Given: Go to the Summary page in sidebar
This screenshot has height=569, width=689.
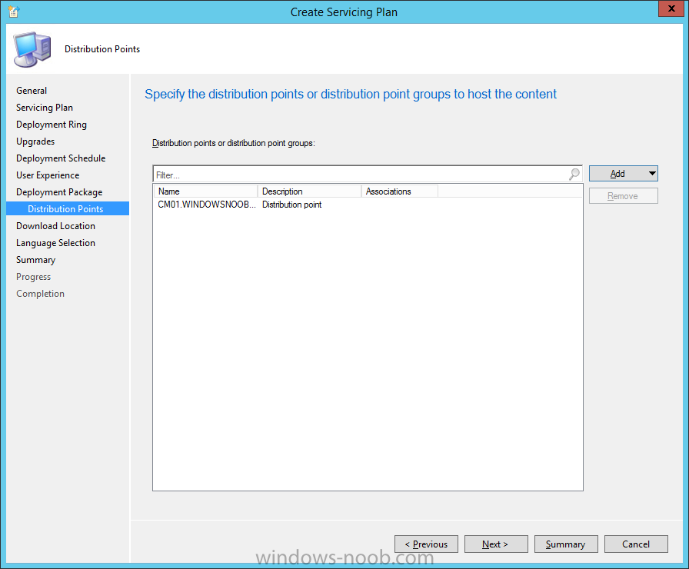Looking at the screenshot, I should pyautogui.click(x=36, y=260).
